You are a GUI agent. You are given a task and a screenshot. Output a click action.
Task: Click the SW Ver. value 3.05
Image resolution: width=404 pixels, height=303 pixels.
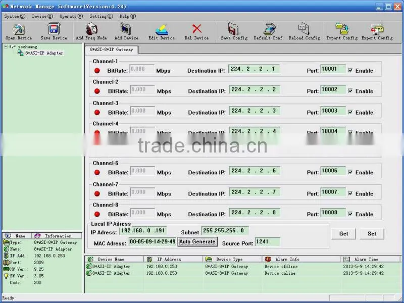tap(39, 276)
